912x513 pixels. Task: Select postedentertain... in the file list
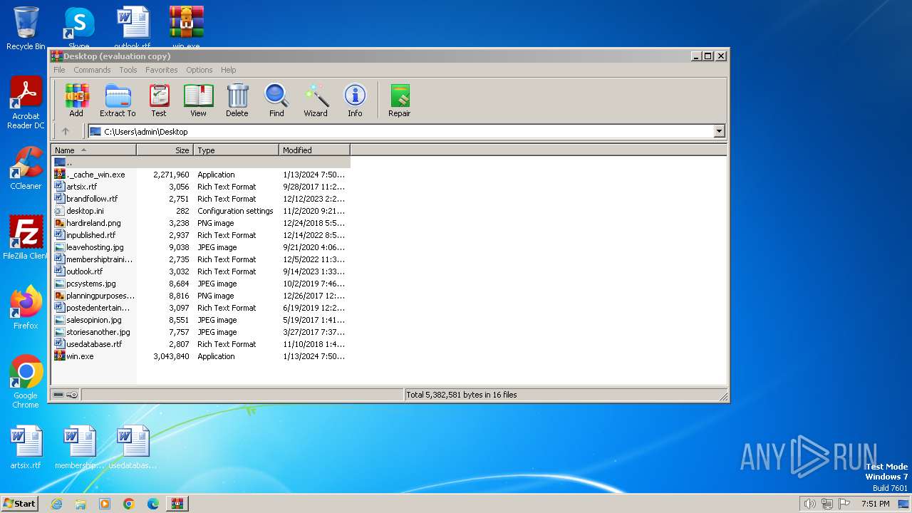click(x=201, y=308)
